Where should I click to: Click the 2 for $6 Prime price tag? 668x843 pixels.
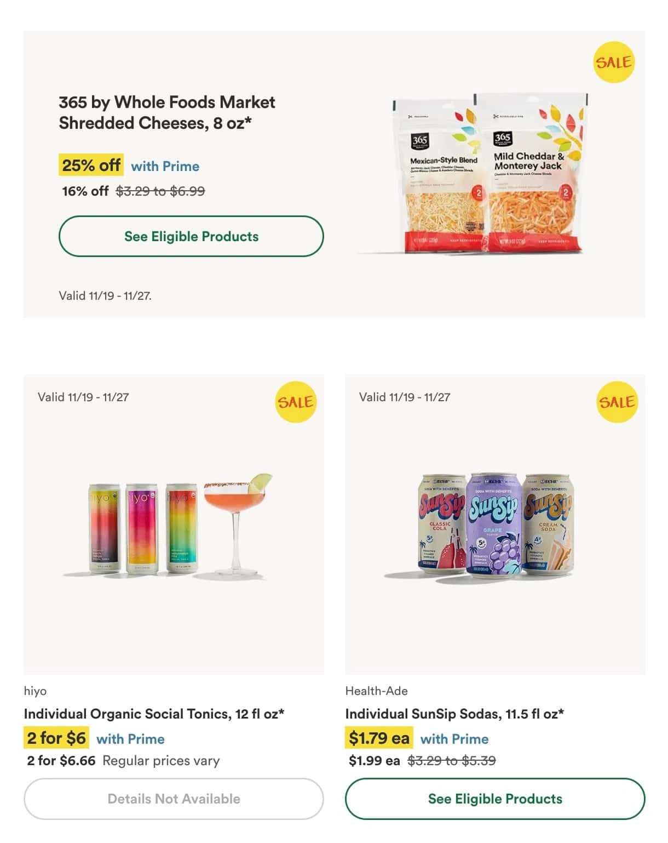56,738
